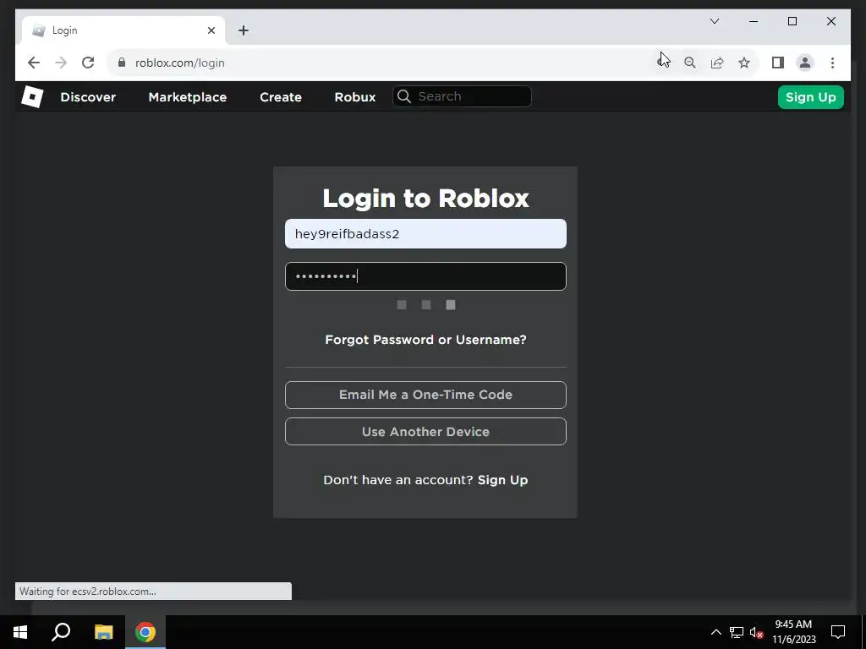Minimize the Chrome window
The height and width of the screenshot is (649, 866).
click(754, 21)
